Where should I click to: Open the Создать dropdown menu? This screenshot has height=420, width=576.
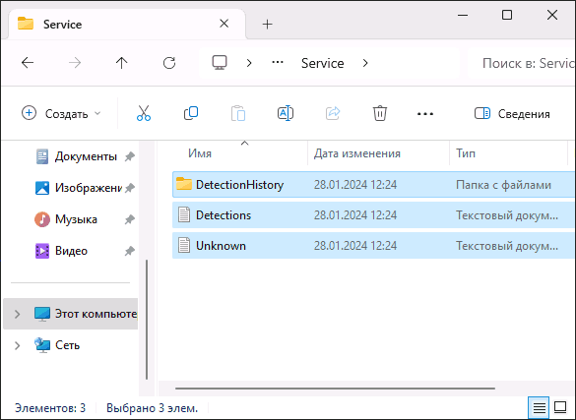point(61,114)
